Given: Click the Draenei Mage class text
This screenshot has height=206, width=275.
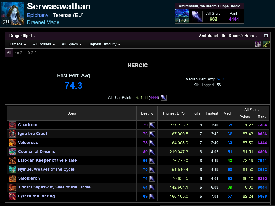Looking at the screenshot, I should [x=43, y=22].
